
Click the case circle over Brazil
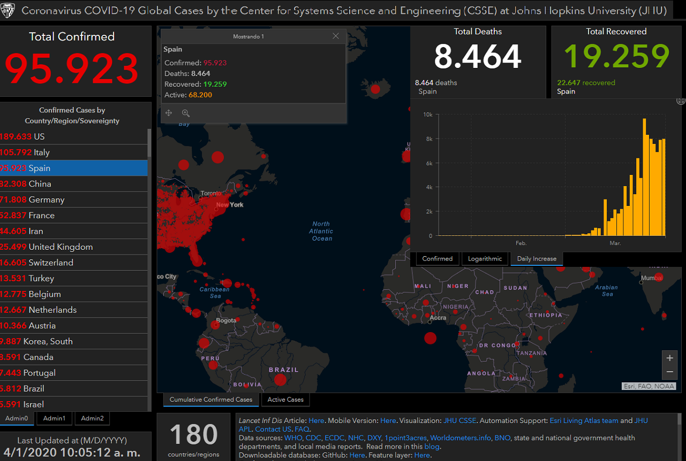point(280,380)
